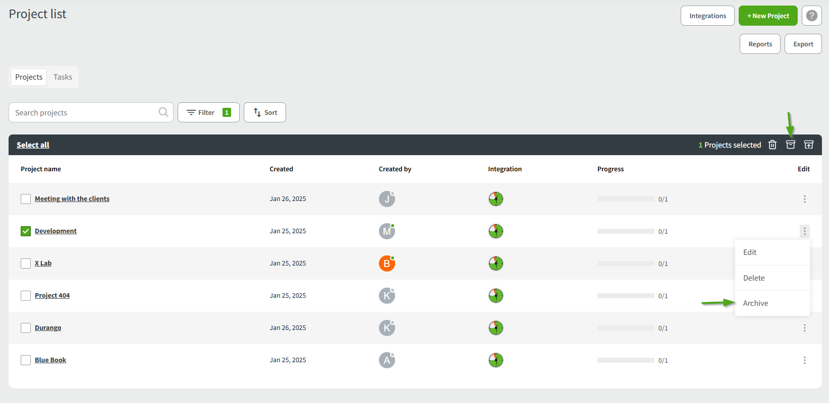
Task: Click the integration icon for Blue Book
Action: 495,360
